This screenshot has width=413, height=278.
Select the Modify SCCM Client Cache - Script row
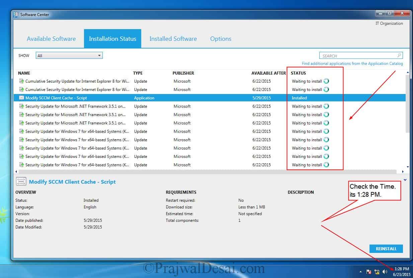(210, 98)
